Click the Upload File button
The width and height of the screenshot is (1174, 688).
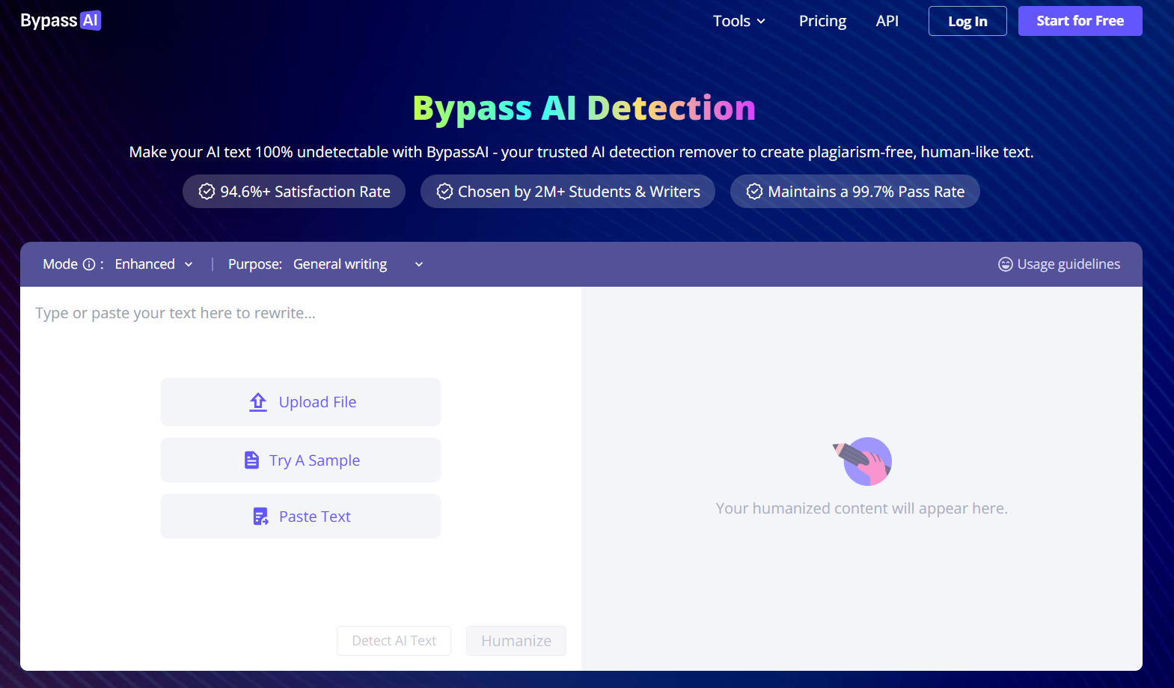[x=301, y=402]
